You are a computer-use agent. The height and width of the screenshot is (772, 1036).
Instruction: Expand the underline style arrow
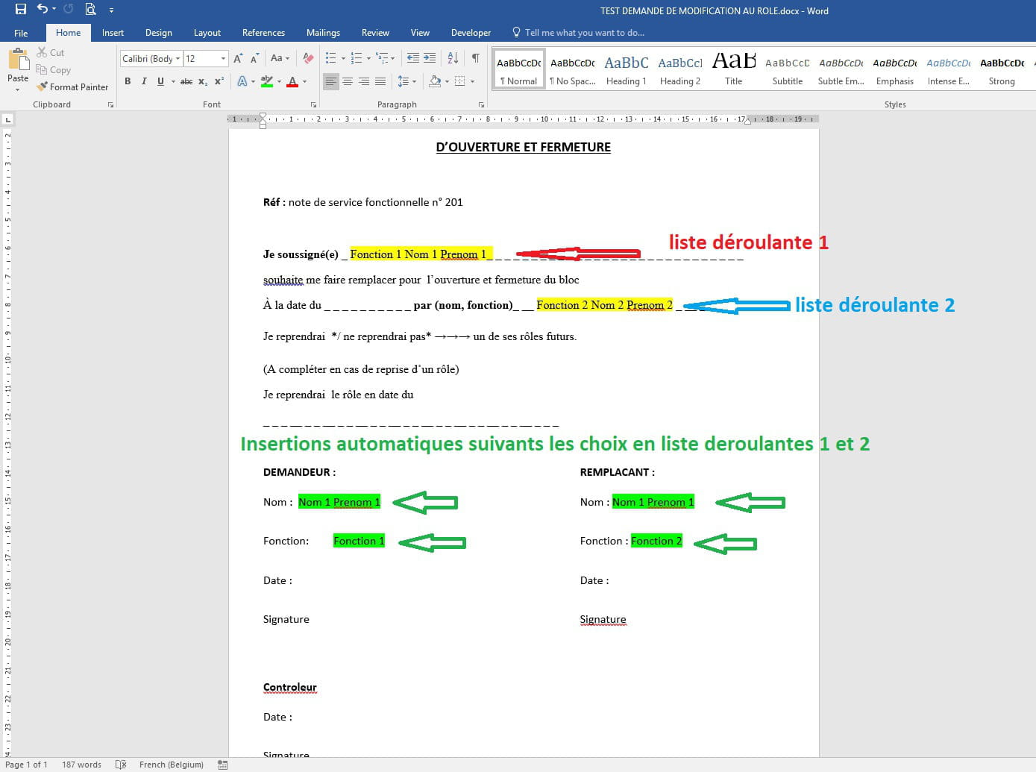click(173, 81)
